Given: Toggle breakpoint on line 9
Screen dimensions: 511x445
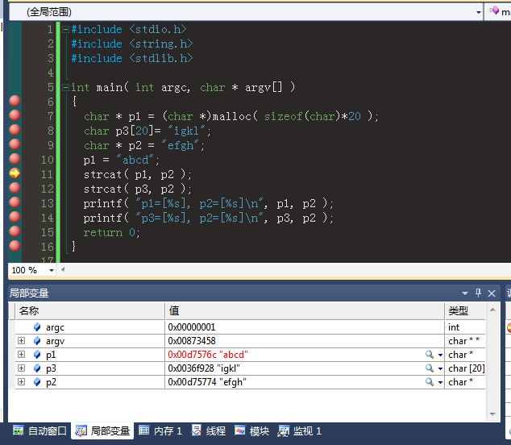Looking at the screenshot, I should click(15, 144).
